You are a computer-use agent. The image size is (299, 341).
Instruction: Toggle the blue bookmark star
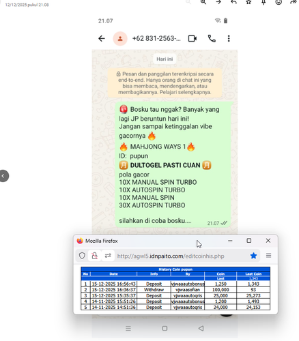click(x=253, y=256)
